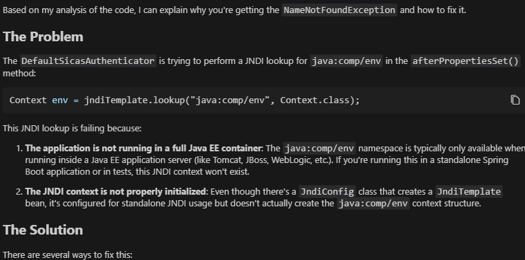Copy the code snippet using the copy icon
The width and height of the screenshot is (525, 260).
[515, 100]
